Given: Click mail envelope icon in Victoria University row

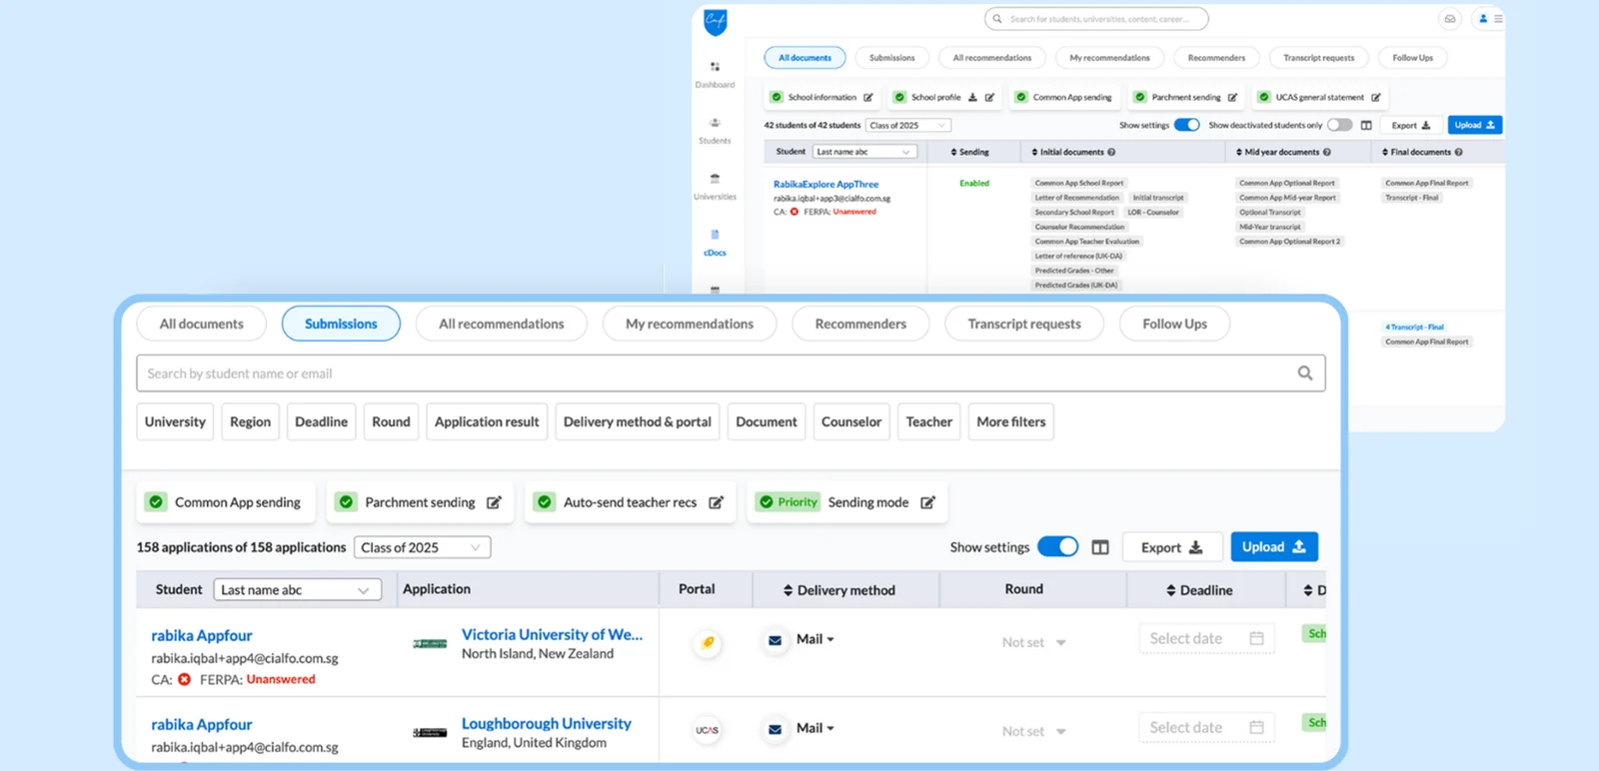Looking at the screenshot, I should [x=775, y=640].
